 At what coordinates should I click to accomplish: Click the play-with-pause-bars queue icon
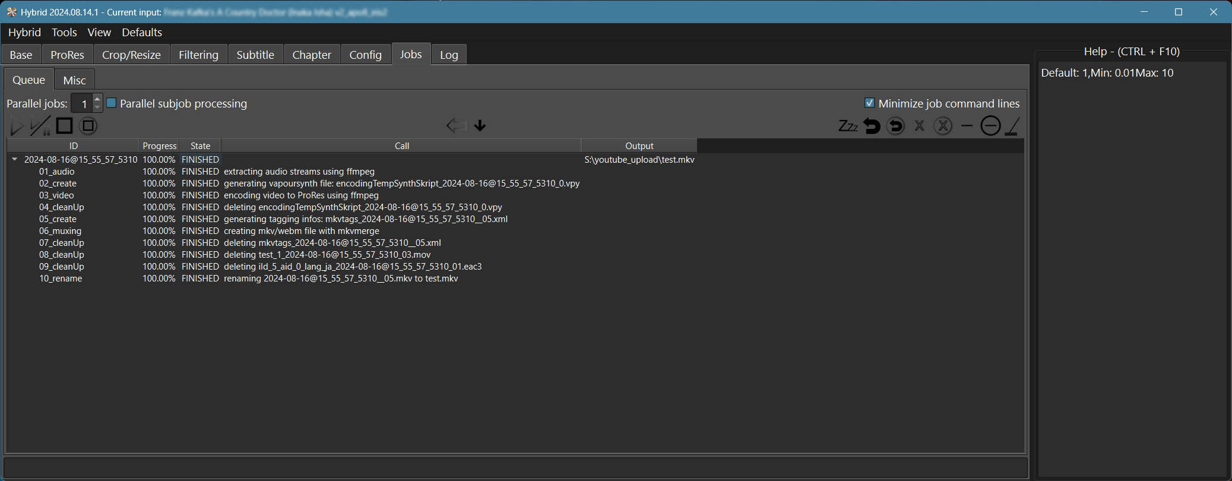(x=40, y=126)
